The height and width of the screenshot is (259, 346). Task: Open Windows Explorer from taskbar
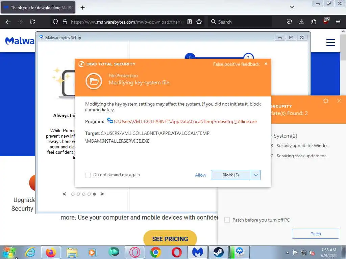coord(72,252)
